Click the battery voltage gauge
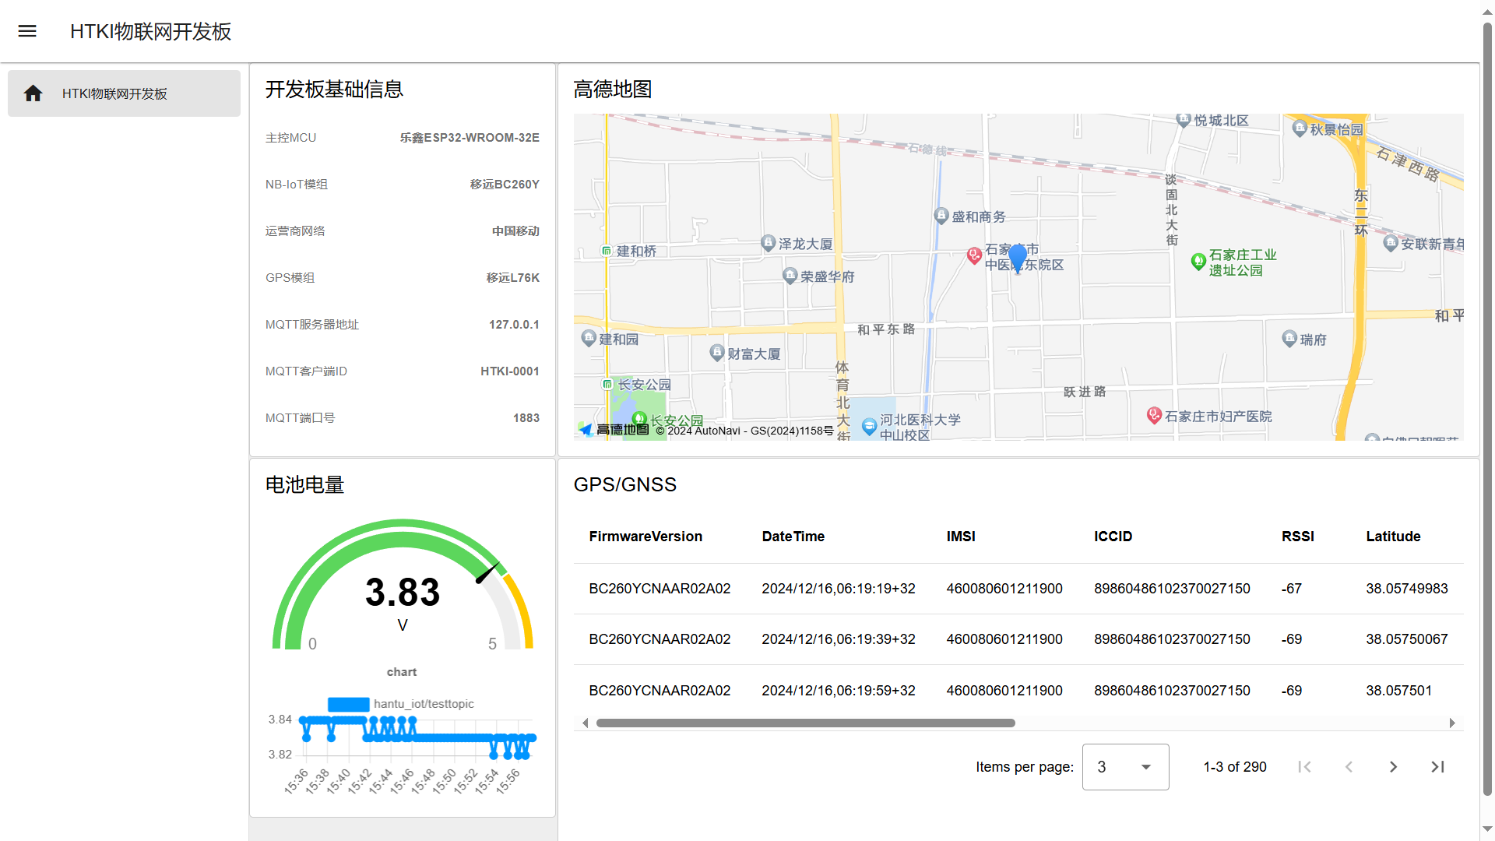This screenshot has width=1495, height=841. pyautogui.click(x=403, y=592)
